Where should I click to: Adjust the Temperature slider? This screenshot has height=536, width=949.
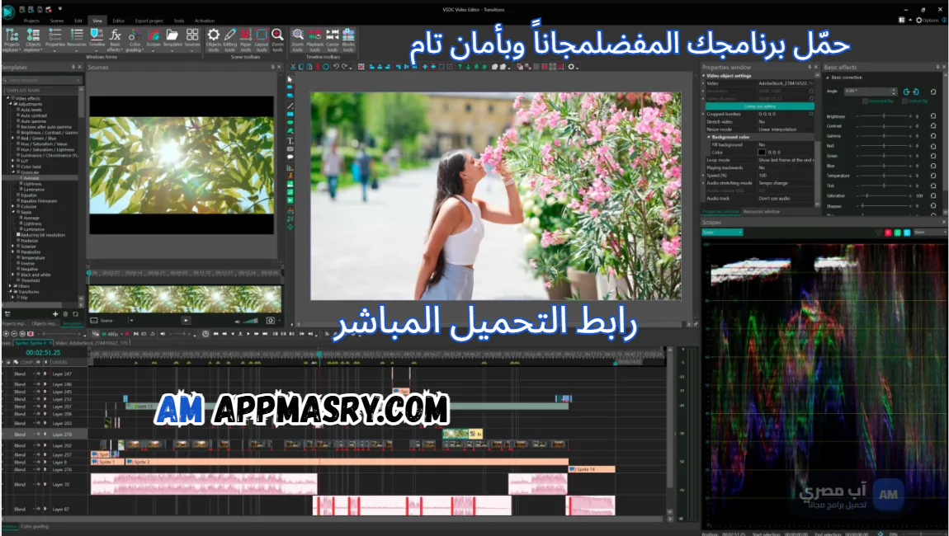[884, 176]
